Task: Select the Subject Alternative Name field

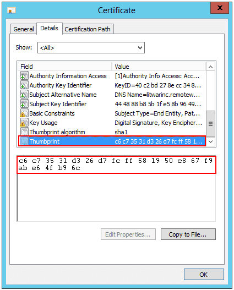Action: (63, 95)
